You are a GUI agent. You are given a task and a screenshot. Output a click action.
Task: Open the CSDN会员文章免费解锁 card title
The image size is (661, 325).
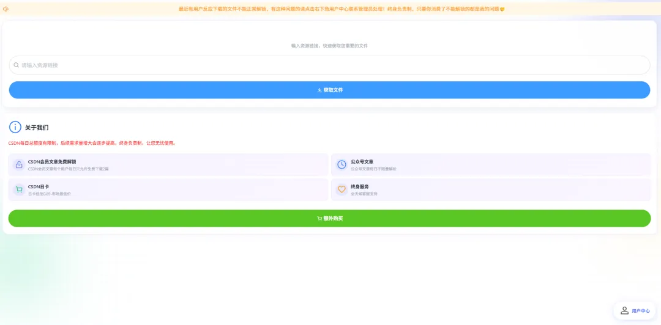(52, 162)
